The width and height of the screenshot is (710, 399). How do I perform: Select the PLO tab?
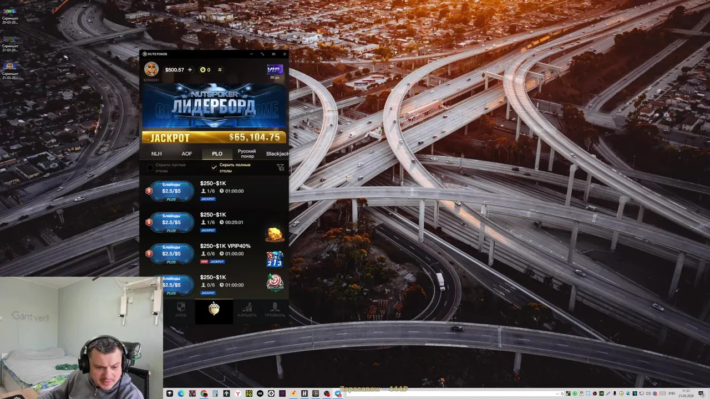click(x=217, y=154)
